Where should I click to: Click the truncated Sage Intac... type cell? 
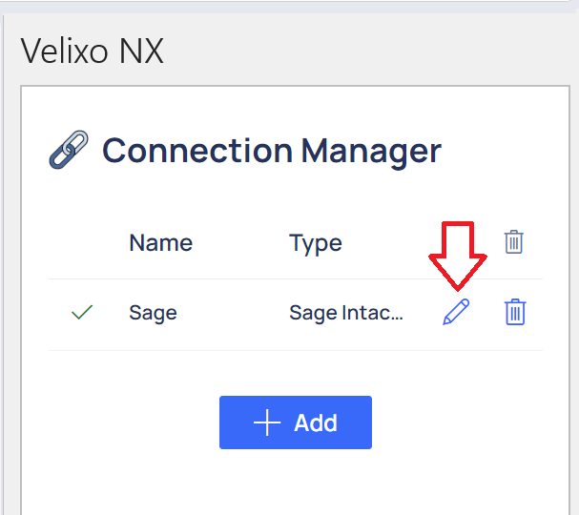(346, 313)
